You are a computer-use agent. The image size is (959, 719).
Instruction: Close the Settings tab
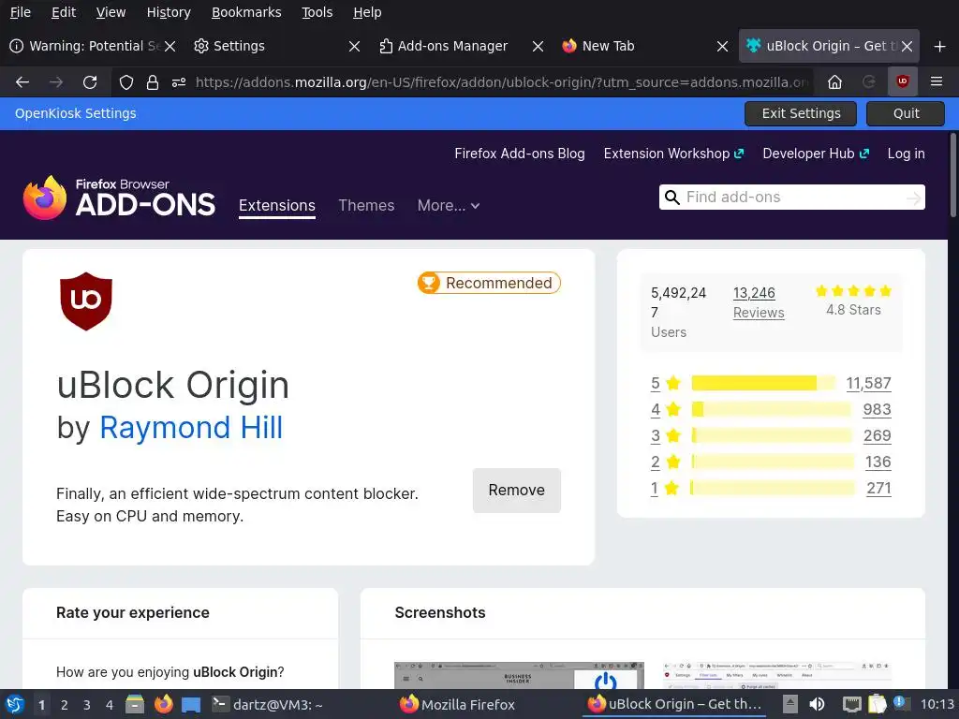click(354, 47)
